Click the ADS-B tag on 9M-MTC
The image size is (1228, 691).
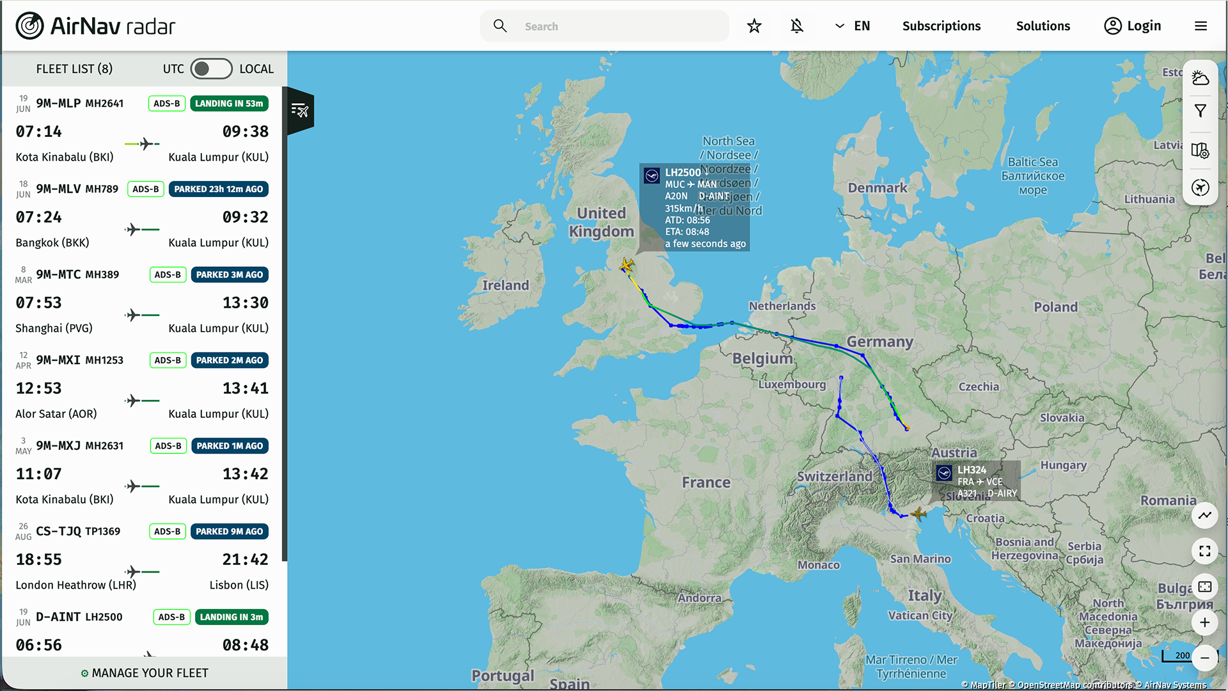(168, 275)
